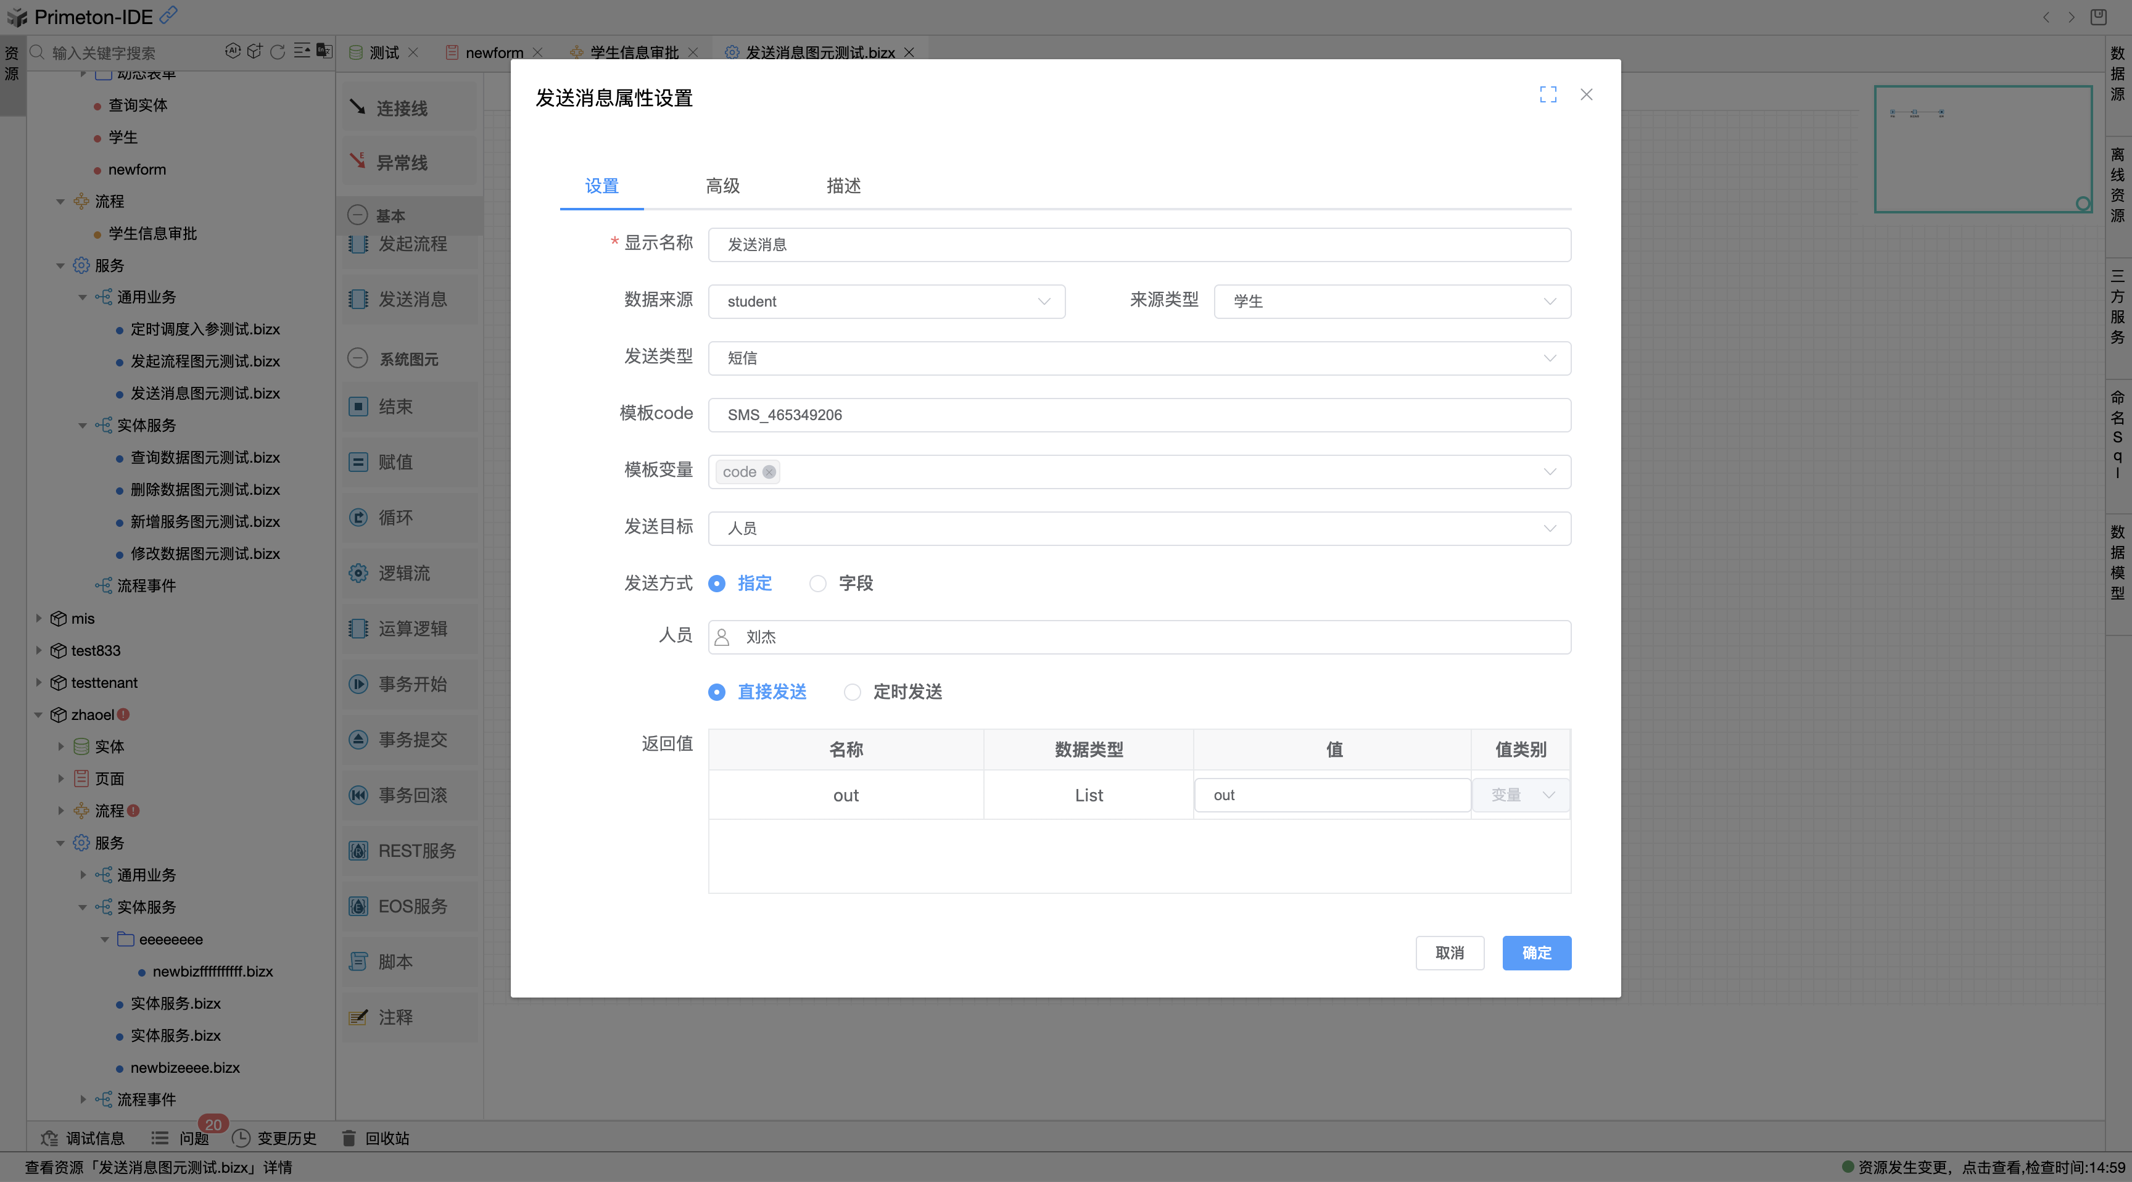Pick the 发送消息 element from palette

coord(413,299)
